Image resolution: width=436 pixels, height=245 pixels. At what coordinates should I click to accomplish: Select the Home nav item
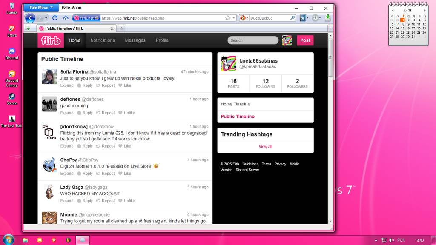click(x=75, y=40)
